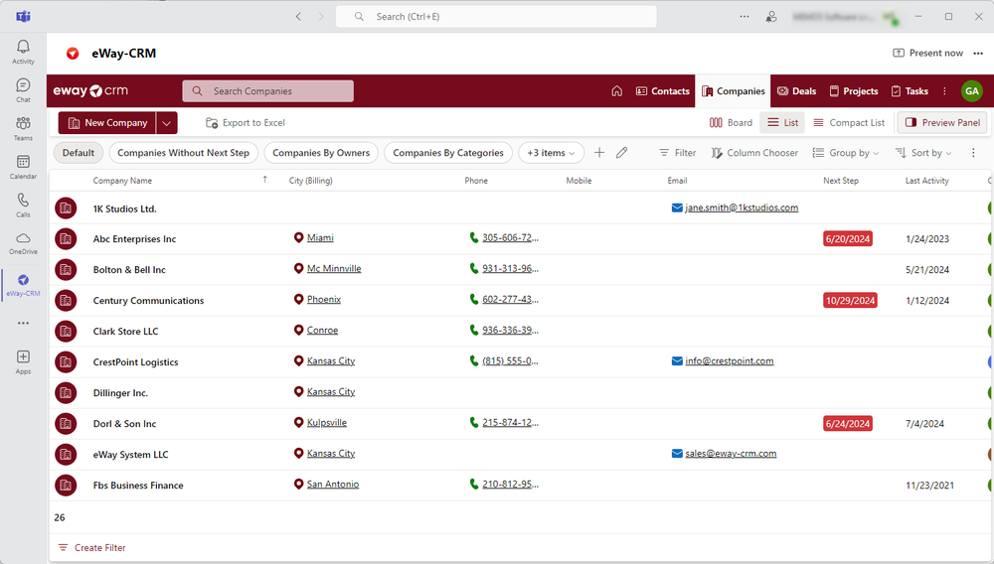Open the Projects tab
Screen dimensions: 994x564
(853, 91)
